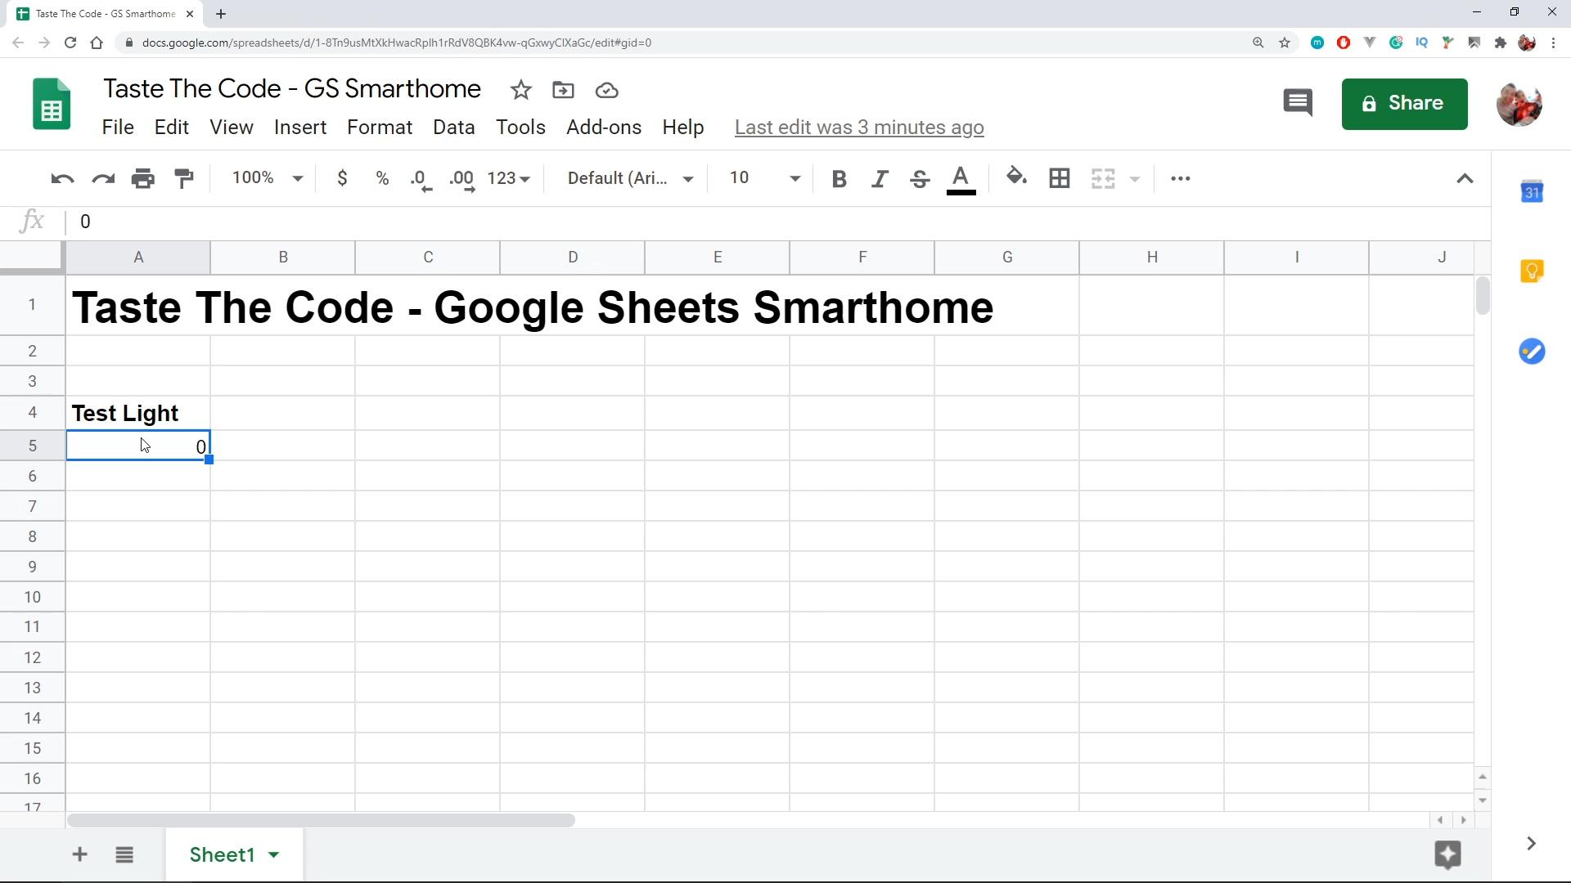1571x883 pixels.
Task: Click the cloud save status icon
Action: [x=606, y=90]
